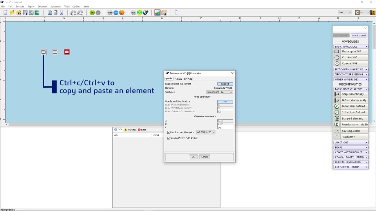Add a Coaxial WG element
This screenshot has height=211, width=376.
pyautogui.click(x=351, y=63)
